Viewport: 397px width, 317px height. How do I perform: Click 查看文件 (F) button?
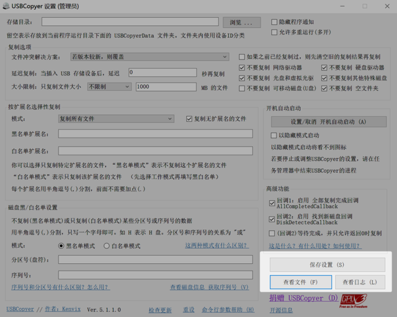pos(301,282)
